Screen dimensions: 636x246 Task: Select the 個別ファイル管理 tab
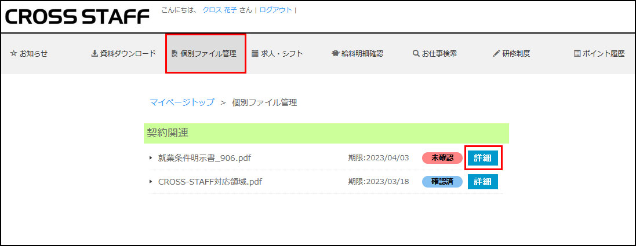tap(206, 53)
